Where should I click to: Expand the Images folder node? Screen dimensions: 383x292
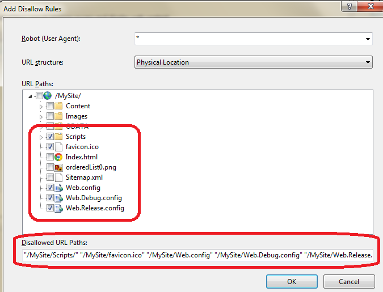click(x=41, y=117)
